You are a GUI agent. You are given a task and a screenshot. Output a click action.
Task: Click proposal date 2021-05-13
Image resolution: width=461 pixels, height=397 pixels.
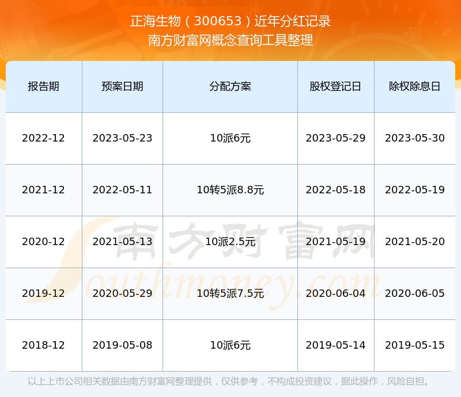pyautogui.click(x=122, y=242)
